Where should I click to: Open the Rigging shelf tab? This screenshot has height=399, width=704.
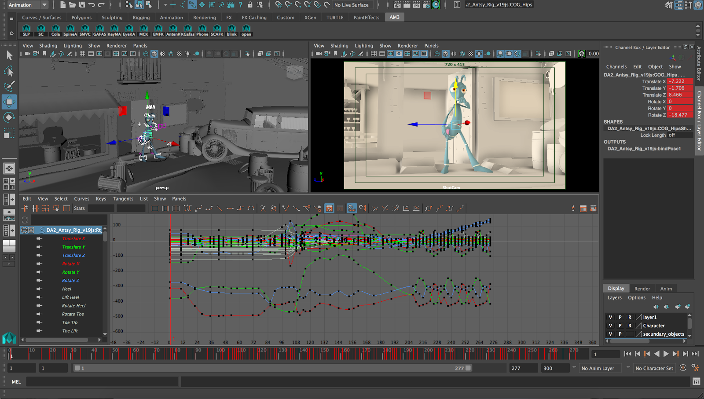[x=141, y=18]
